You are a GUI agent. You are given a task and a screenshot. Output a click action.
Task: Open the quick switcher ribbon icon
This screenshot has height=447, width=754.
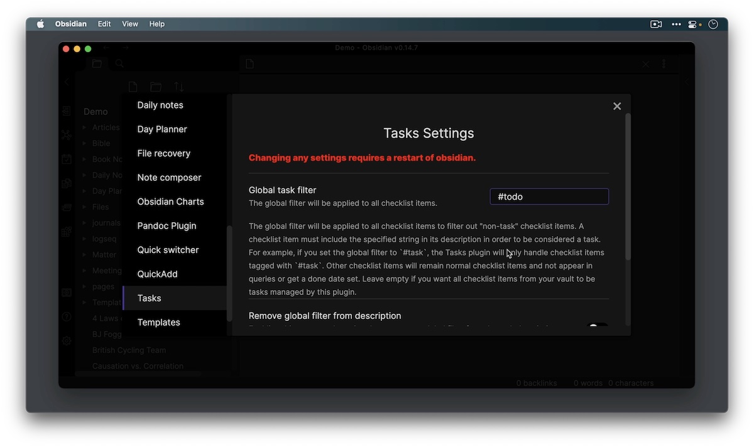tap(67, 111)
